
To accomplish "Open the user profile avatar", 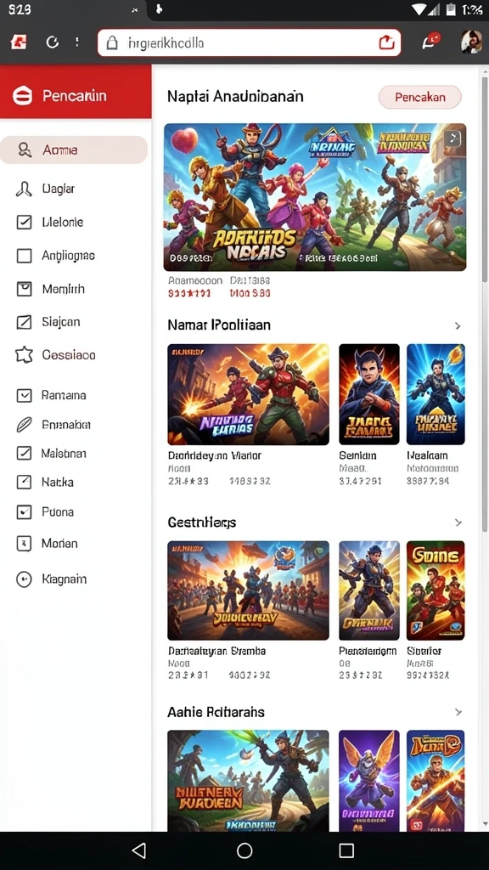I will point(471,42).
